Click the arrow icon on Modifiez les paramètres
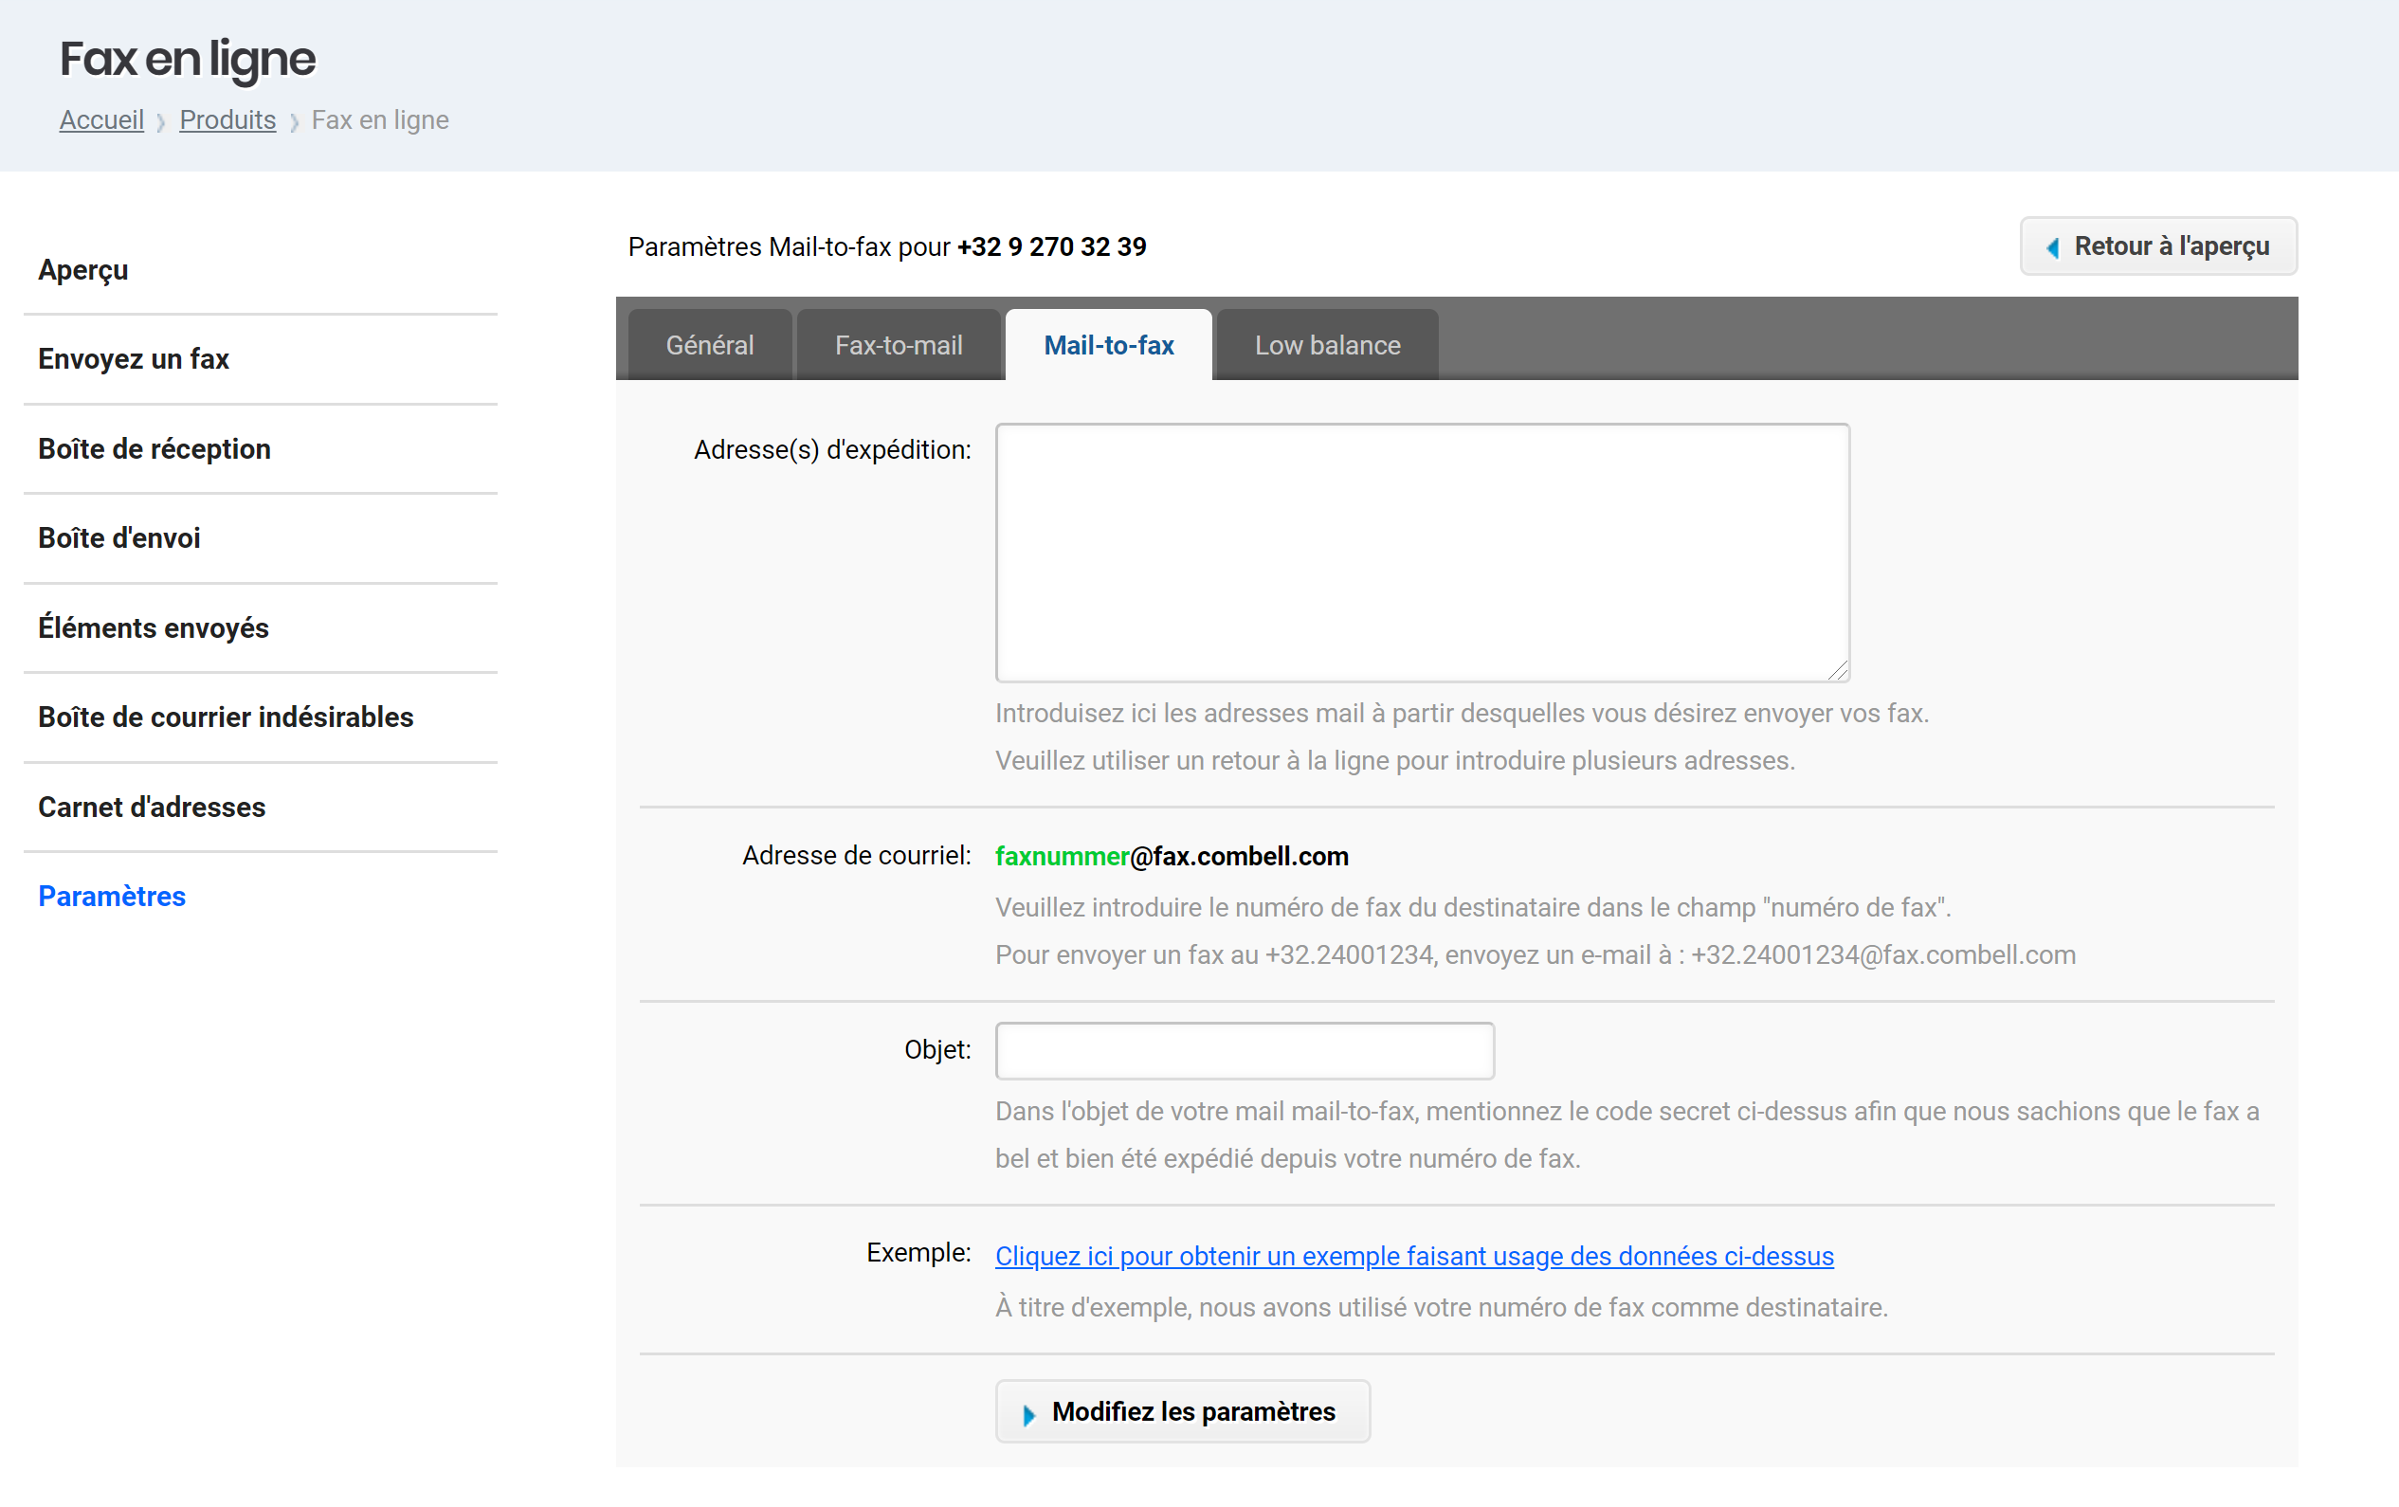The height and width of the screenshot is (1507, 2399). coord(1029,1414)
